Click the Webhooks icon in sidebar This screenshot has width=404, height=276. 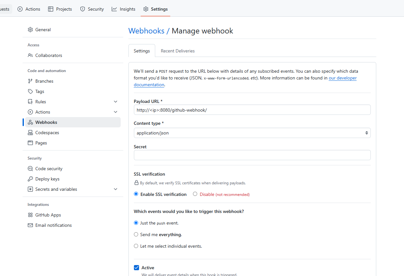[x=30, y=122]
